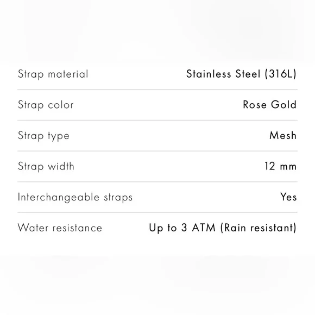Select the 12 mm value
This screenshot has width=315, height=315.
click(280, 166)
